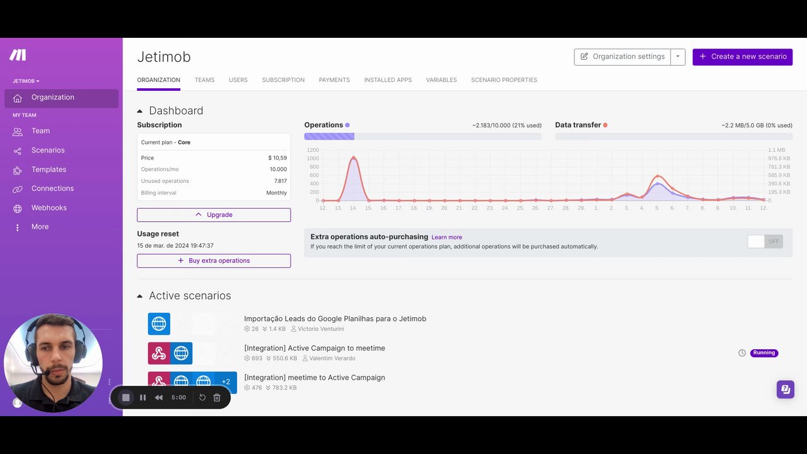Open the Scenarios sidebar icon
Image resolution: width=807 pixels, height=454 pixels.
click(x=18, y=151)
